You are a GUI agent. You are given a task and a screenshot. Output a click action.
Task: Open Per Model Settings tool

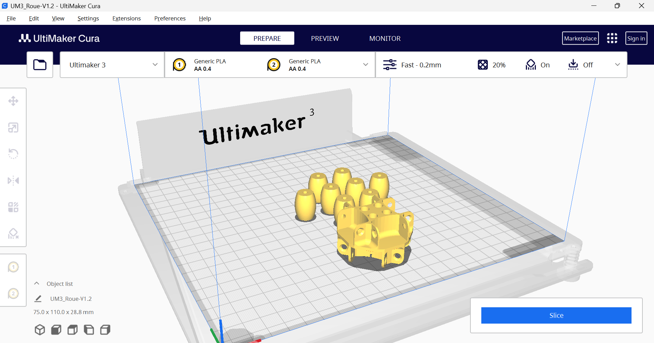tap(13, 207)
